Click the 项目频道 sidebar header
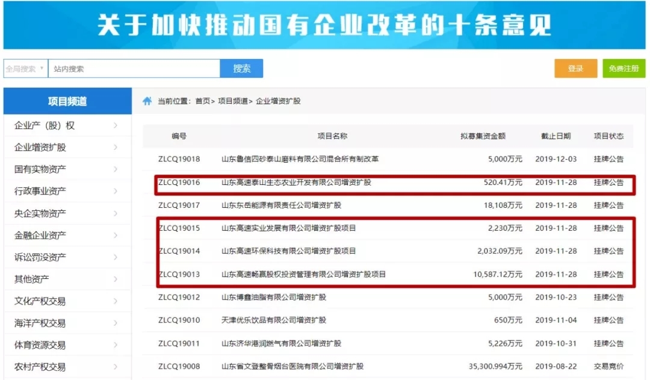This screenshot has height=380, width=650. [x=66, y=101]
